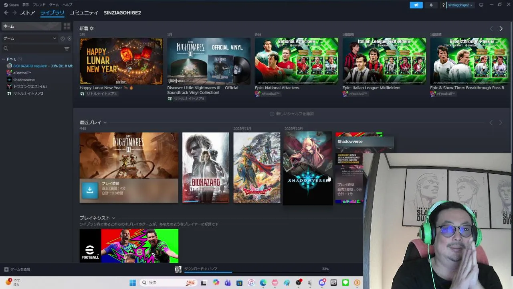Click the ホーム library home button
513x289 pixels.
pyautogui.click(x=31, y=26)
